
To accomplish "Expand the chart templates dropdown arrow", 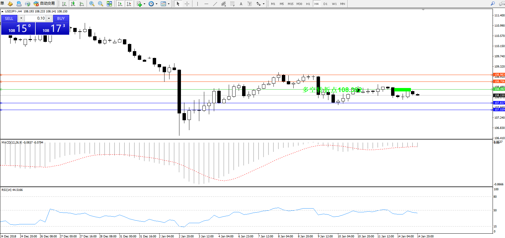I will [169, 4].
